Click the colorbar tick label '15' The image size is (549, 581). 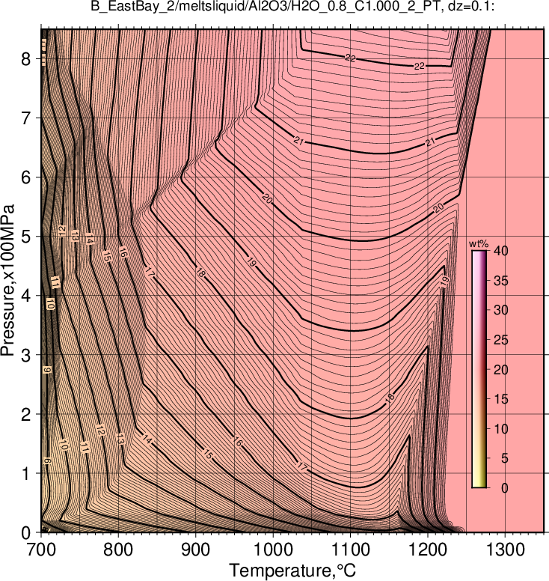click(501, 399)
